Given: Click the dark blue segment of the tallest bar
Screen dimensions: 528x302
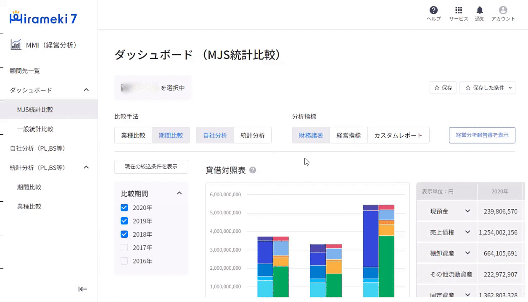Looking at the screenshot, I should click(x=371, y=239).
